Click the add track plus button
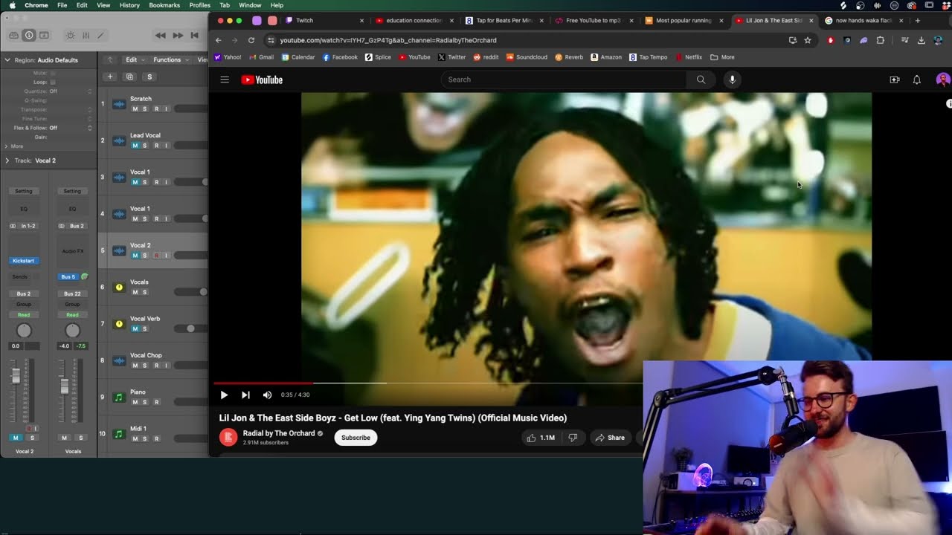This screenshot has width=952, height=535. click(x=110, y=77)
